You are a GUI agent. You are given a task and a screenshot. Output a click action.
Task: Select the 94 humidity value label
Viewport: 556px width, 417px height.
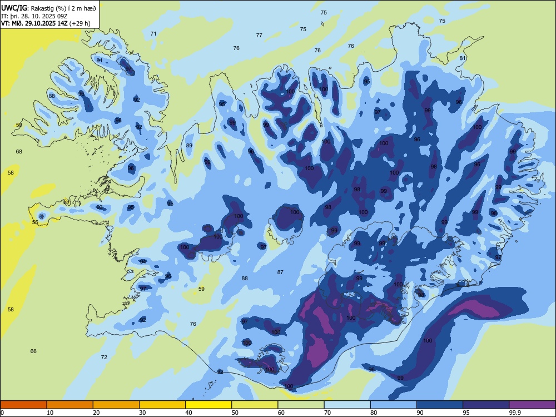coord(143,261)
